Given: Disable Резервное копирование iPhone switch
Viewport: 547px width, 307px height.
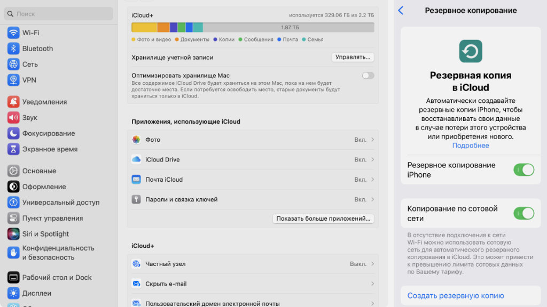Looking at the screenshot, I should [x=523, y=170].
